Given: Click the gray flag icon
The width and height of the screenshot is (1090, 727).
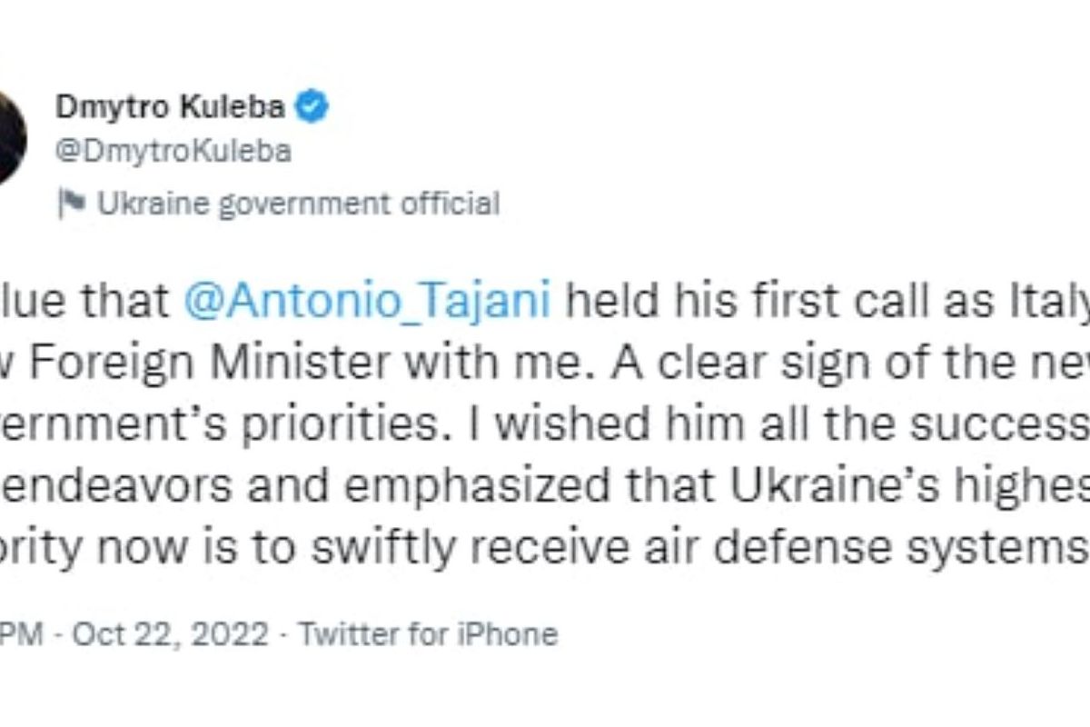Looking at the screenshot, I should coord(70,204).
